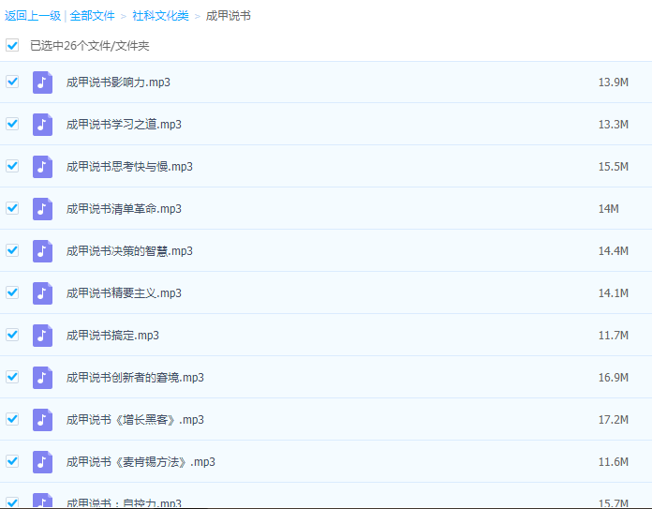Uncheck the checkbox for 成甲说书影响力.mp3
The width and height of the screenshot is (652, 509).
click(12, 82)
